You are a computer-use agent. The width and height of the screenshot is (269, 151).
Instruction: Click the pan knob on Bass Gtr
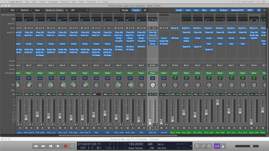pos(153,85)
